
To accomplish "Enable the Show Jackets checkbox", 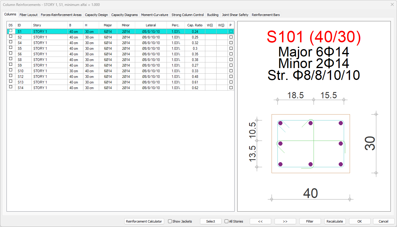I will [x=170, y=221].
